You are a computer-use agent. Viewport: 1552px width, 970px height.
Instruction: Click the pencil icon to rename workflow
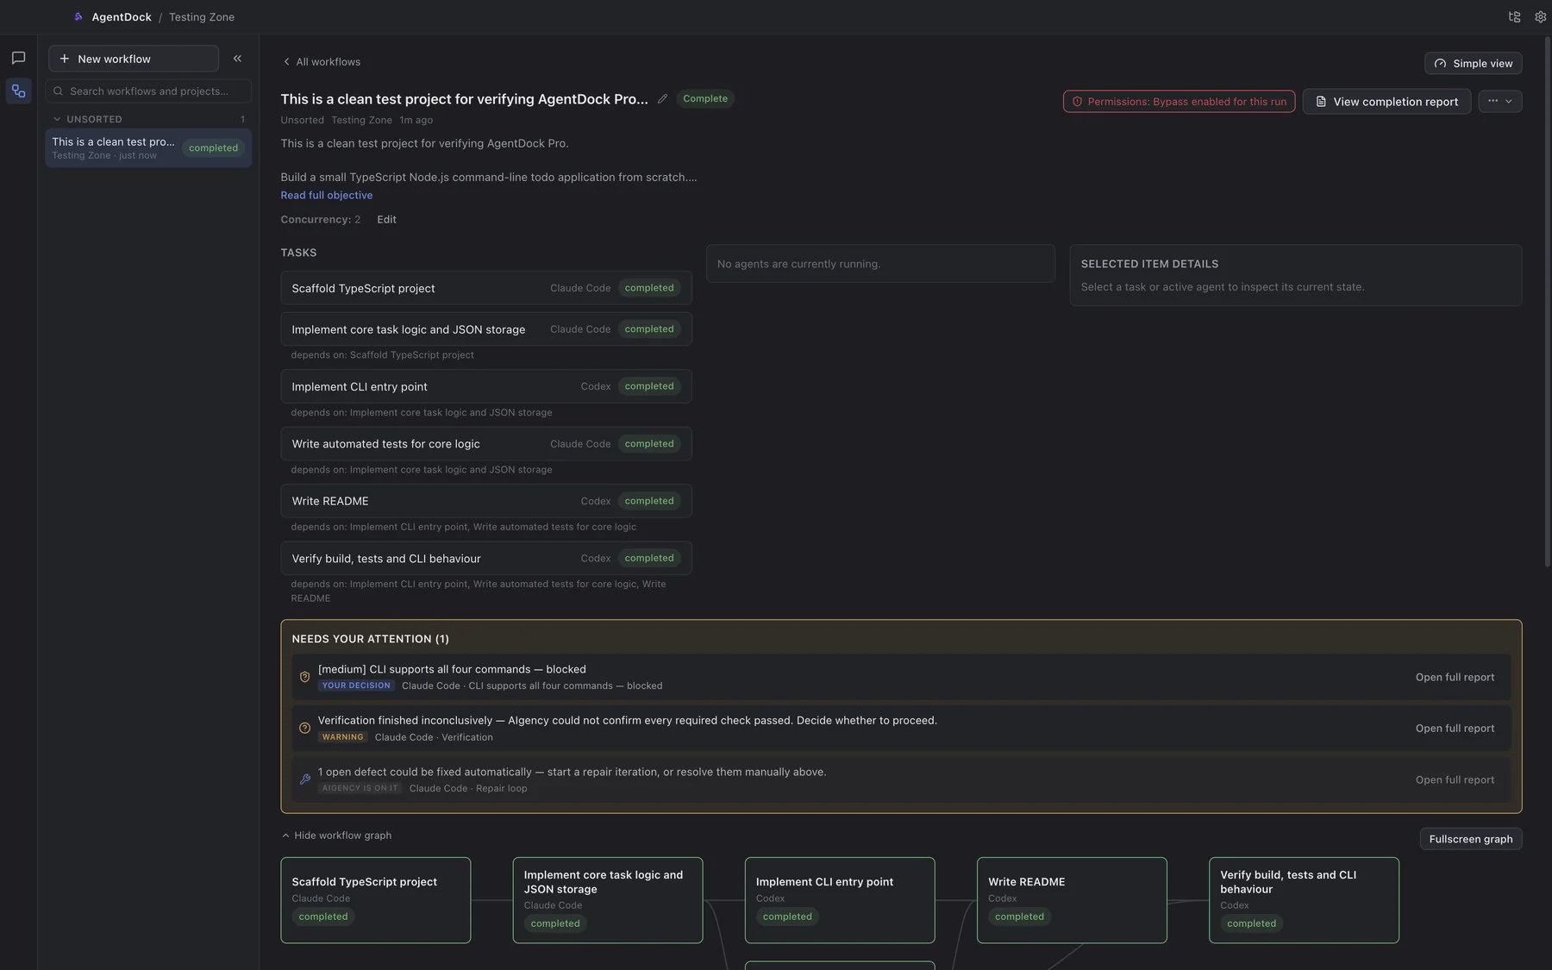tap(662, 98)
